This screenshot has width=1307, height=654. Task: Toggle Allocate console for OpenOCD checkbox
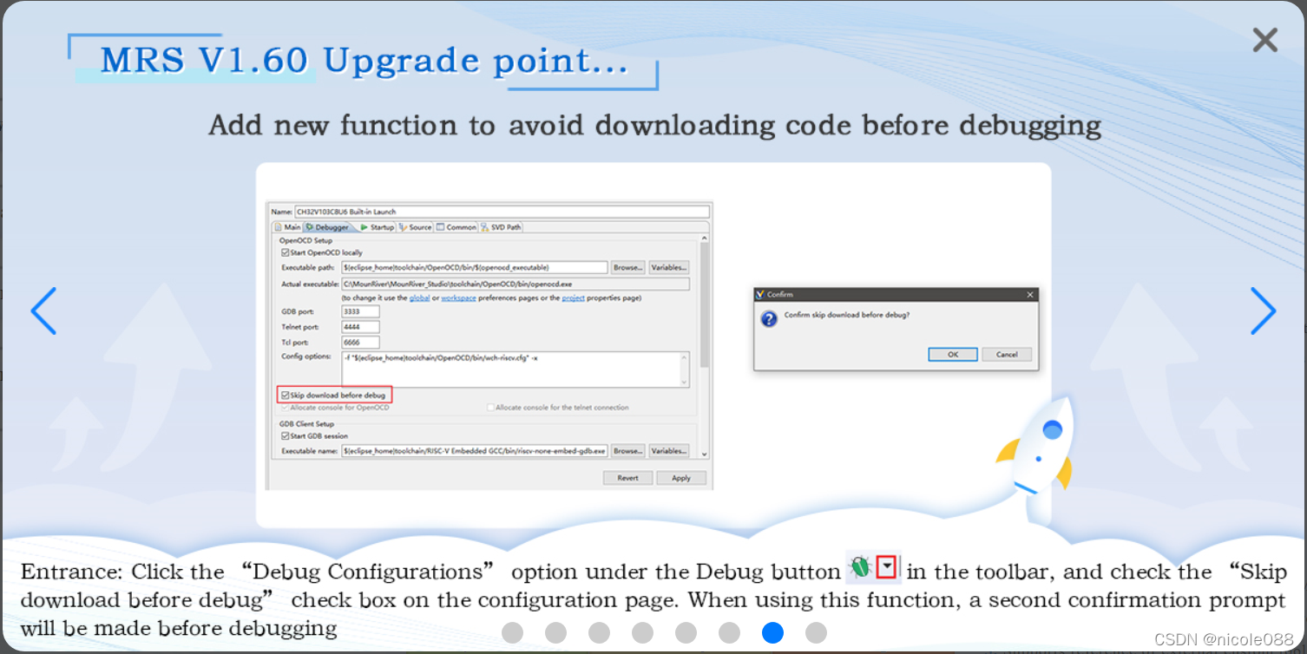pyautogui.click(x=285, y=407)
